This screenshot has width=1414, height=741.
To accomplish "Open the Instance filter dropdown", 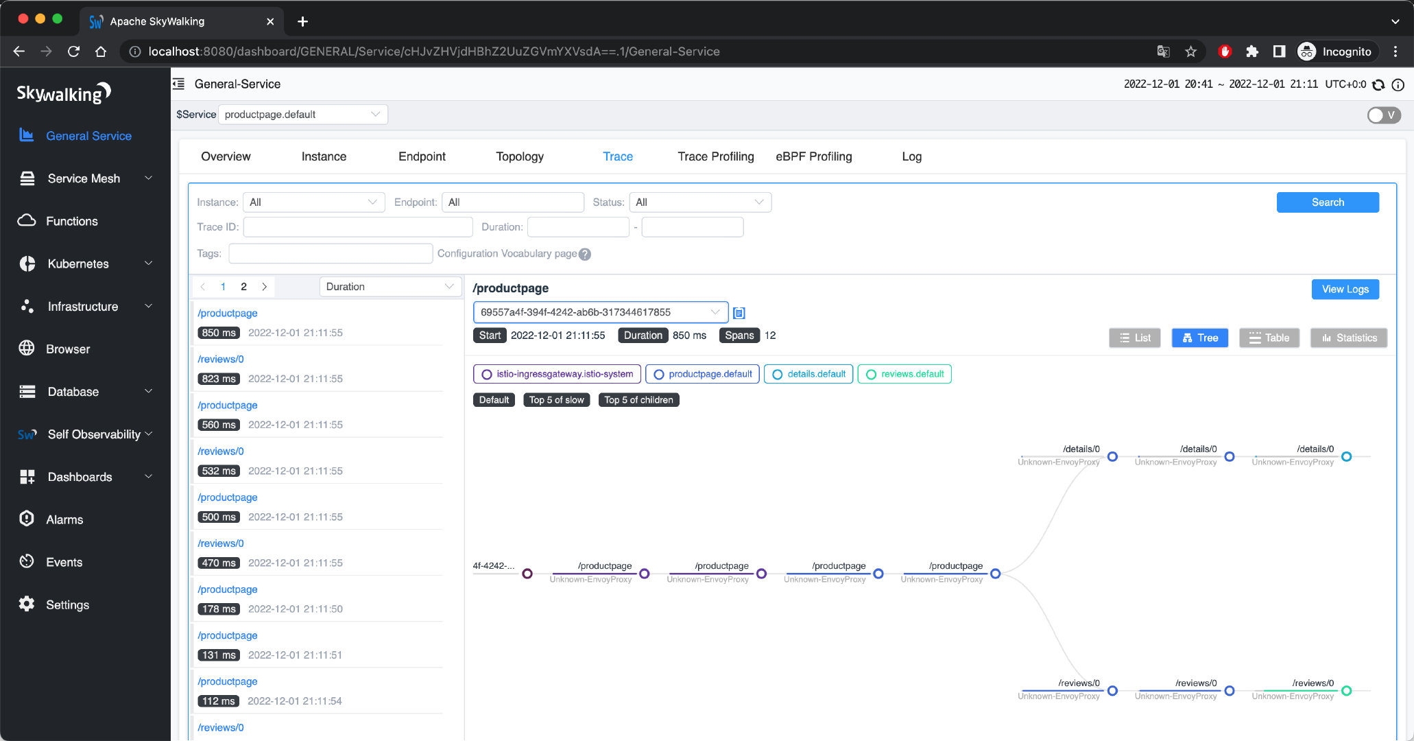I will [x=313, y=202].
